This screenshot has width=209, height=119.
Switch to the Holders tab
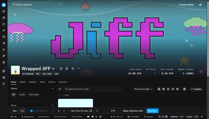click(x=33, y=82)
